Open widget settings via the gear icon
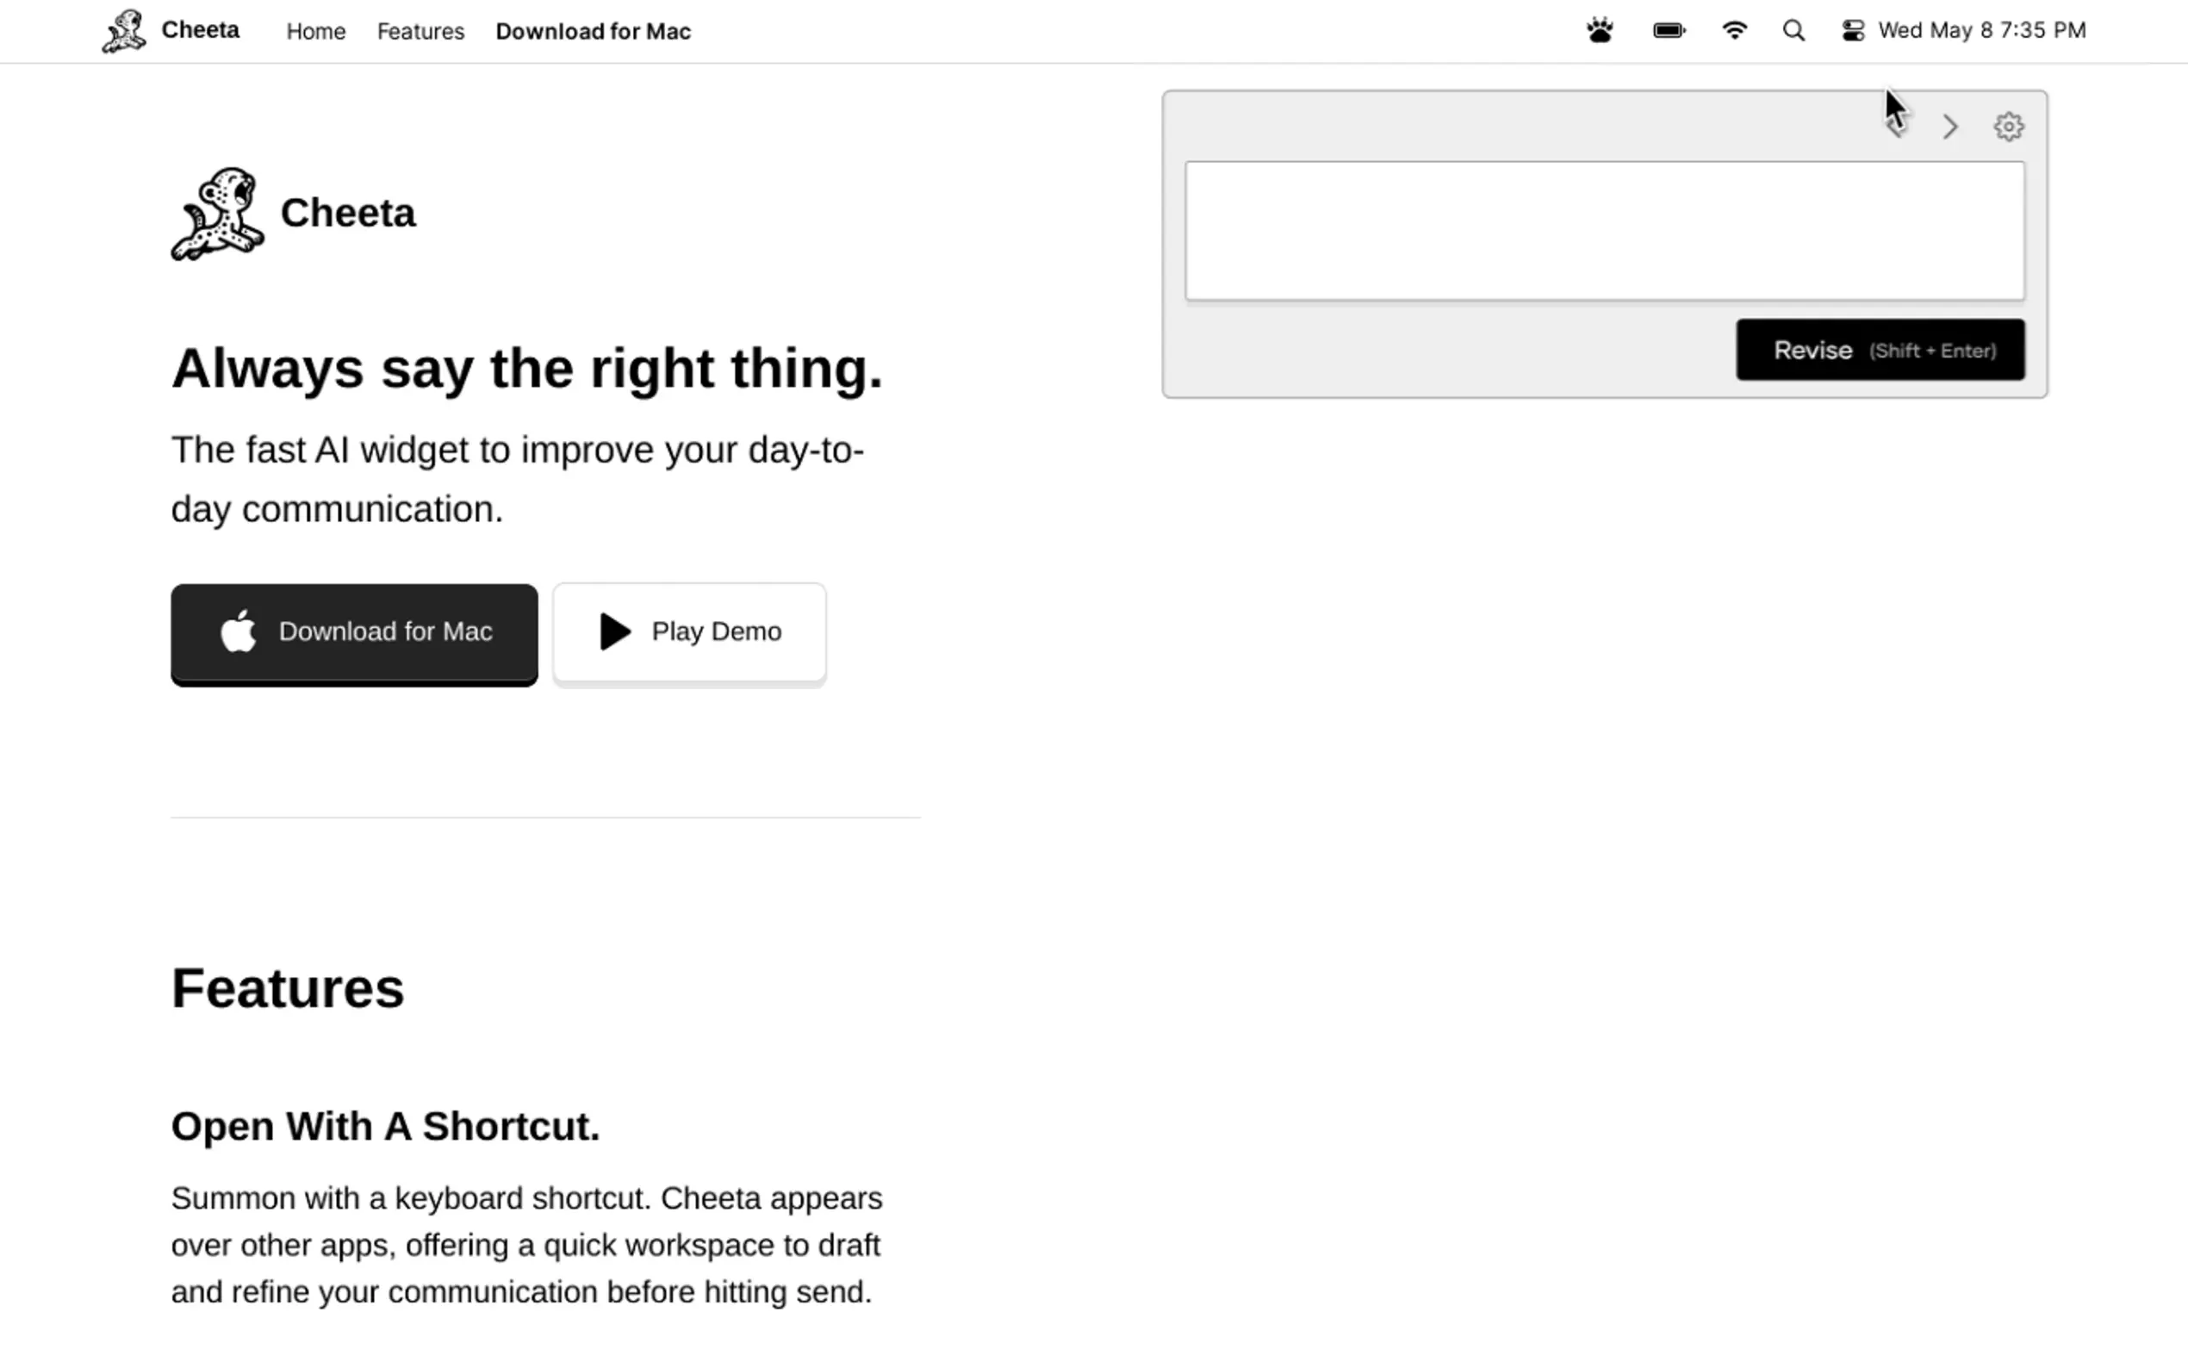Image resolution: width=2188 pixels, height=1368 pixels. click(2008, 127)
